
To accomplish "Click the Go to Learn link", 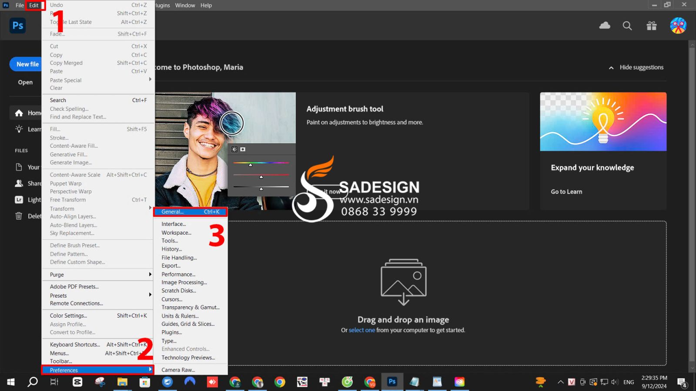I will coord(566,192).
